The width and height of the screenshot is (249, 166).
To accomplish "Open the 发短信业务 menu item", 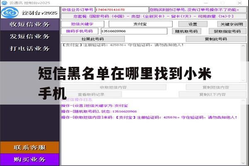I will coord(30,37).
